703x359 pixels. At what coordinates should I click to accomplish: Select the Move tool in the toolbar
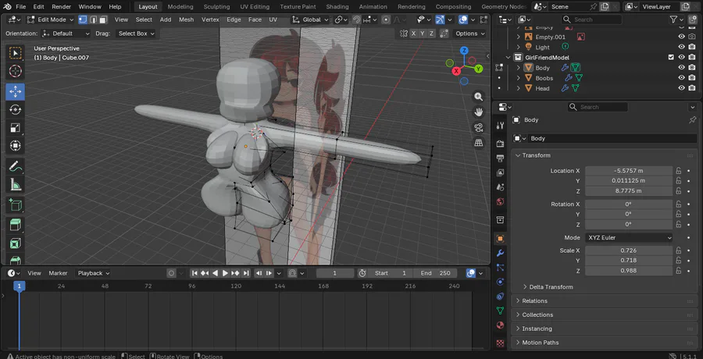(x=16, y=91)
